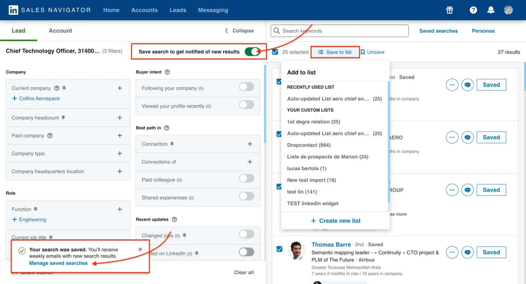Message the first lead in results
This screenshot has width=526, height=284.
pos(467,85)
